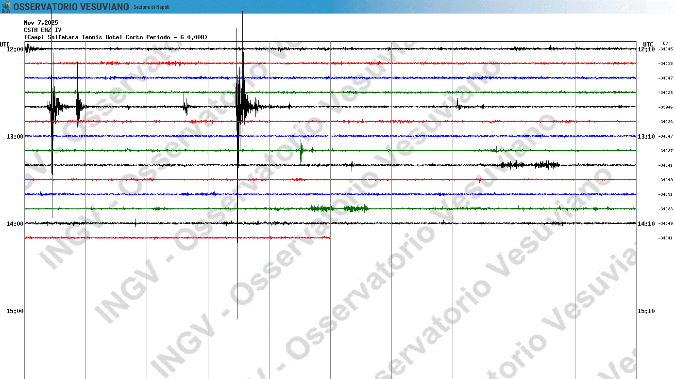Click the DC column header
Screen dimensions: 675x379
coord(665,43)
